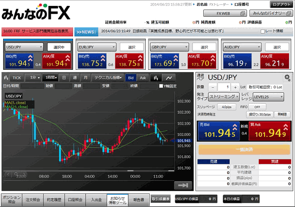Open the テクニカル指標 dropdown
295x207 pixels.
pyautogui.click(x=108, y=77)
